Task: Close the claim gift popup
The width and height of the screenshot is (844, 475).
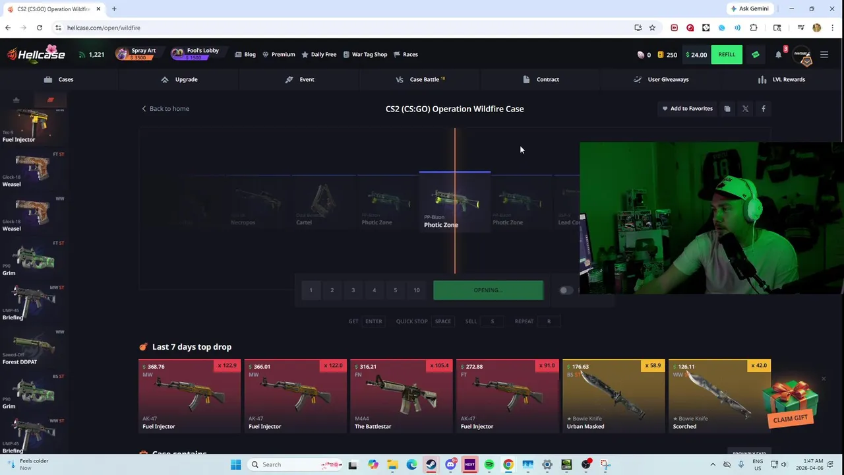Action: point(824,379)
